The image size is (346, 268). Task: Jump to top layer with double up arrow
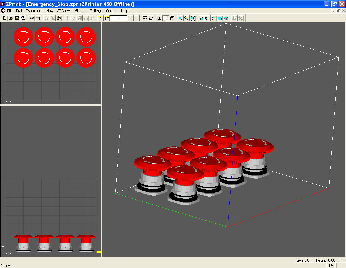tap(107, 18)
